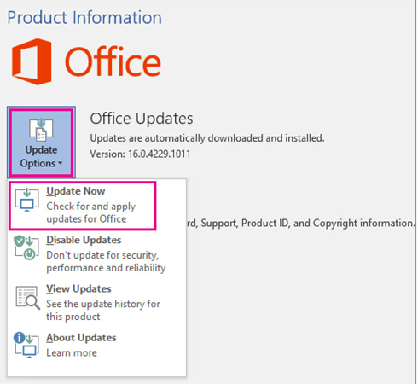Click 'Check for and apply updates for Office' description
The height and width of the screenshot is (384, 418).
91,212
